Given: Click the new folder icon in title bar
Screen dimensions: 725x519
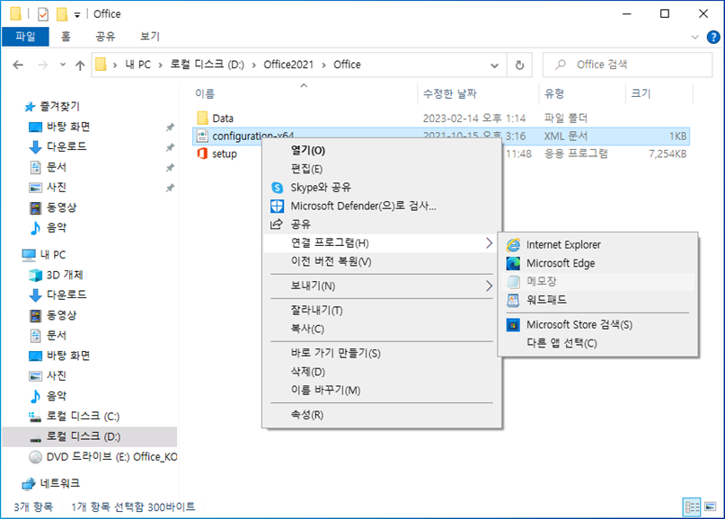Looking at the screenshot, I should pos(62,14).
